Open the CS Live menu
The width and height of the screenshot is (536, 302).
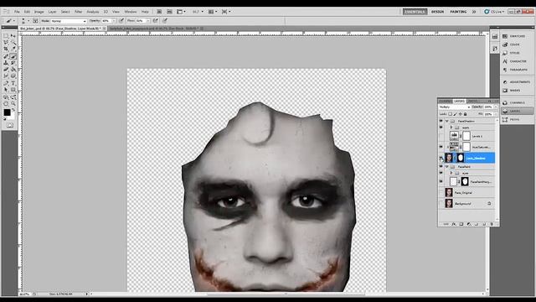pos(494,12)
